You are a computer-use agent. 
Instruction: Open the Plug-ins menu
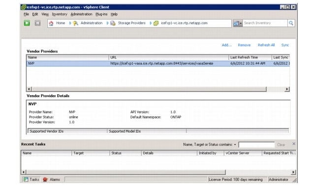(x=101, y=14)
